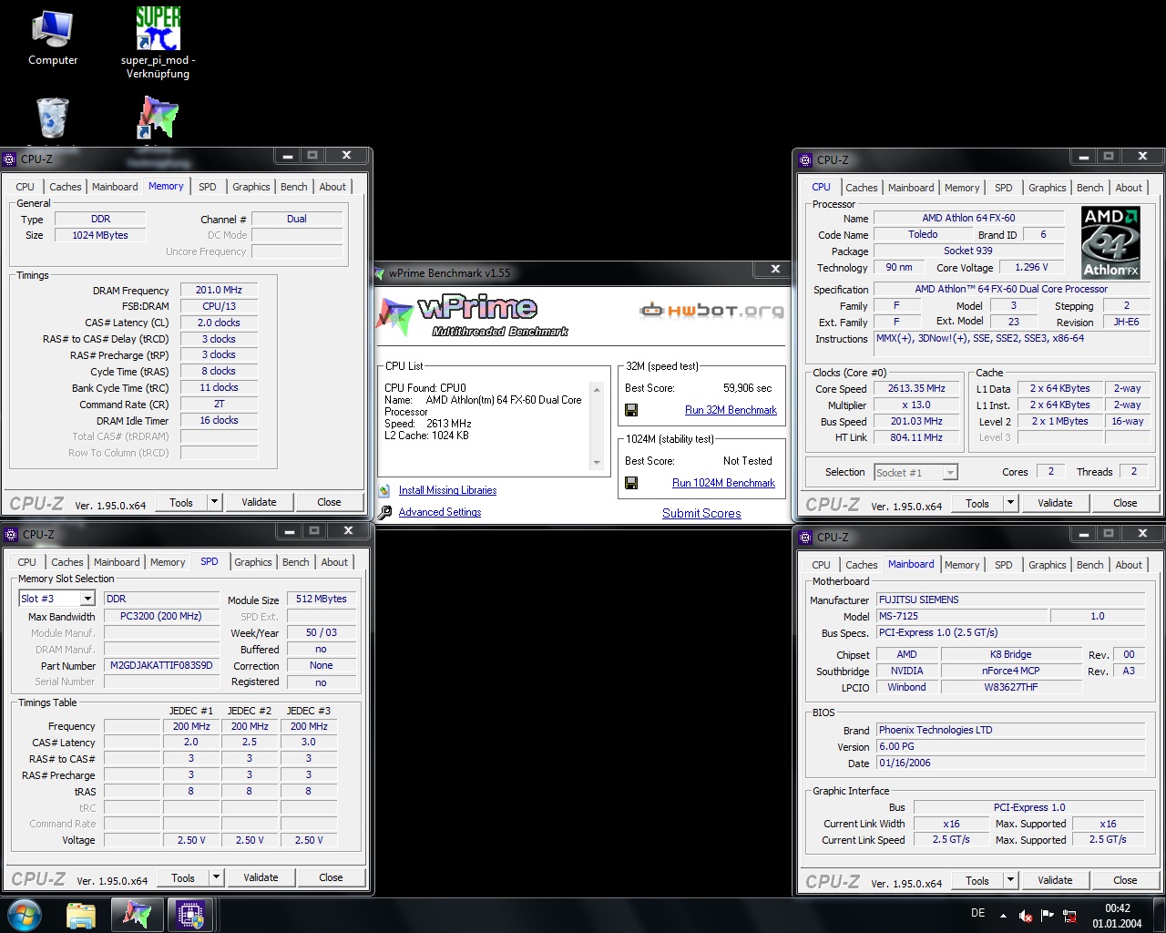Screen dimensions: 1166x933
Task: Click Validate in Memory window
Action: click(259, 502)
